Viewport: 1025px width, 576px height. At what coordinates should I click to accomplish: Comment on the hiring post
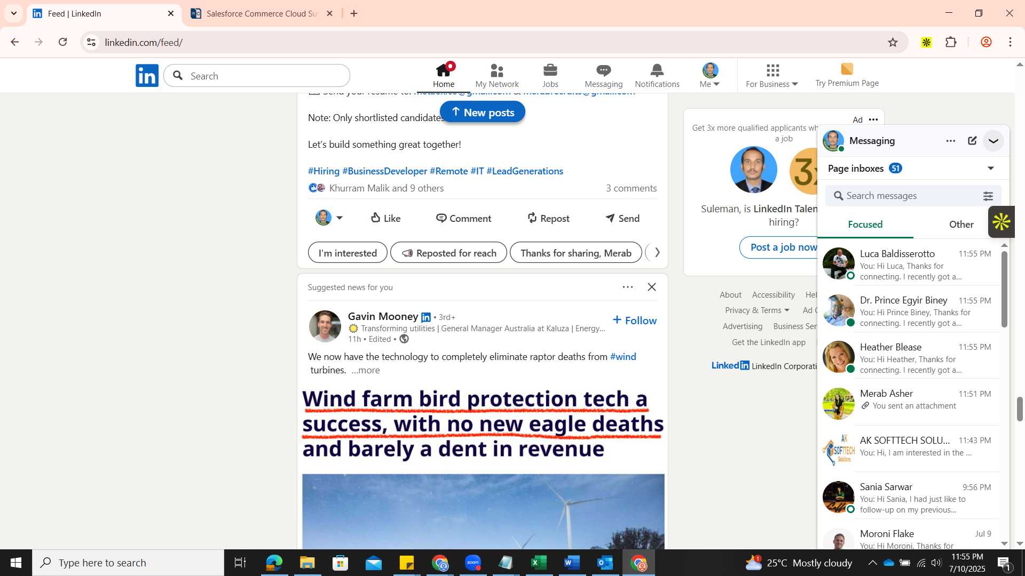[x=463, y=218]
